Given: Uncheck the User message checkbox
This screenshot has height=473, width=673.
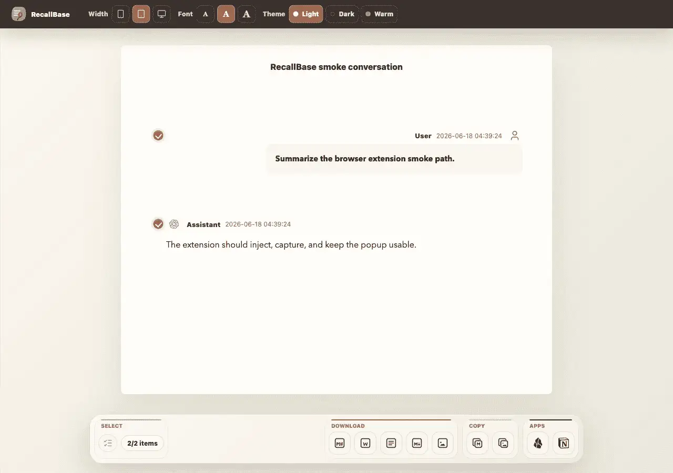Looking at the screenshot, I should pos(158,136).
